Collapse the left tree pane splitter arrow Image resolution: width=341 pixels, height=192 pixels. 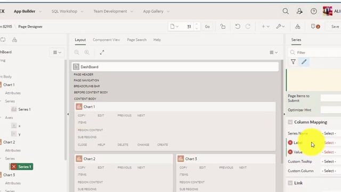point(68,114)
